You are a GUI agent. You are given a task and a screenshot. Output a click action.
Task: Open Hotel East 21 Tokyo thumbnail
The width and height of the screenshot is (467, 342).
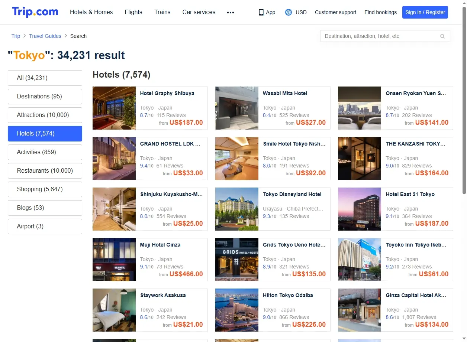[x=360, y=209]
